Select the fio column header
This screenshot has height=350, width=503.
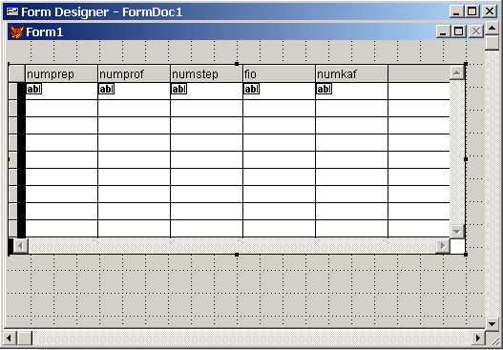[x=279, y=74]
